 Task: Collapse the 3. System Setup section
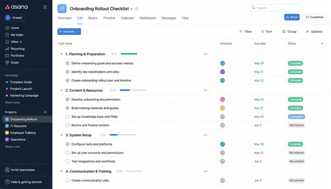pyautogui.click(x=61, y=135)
